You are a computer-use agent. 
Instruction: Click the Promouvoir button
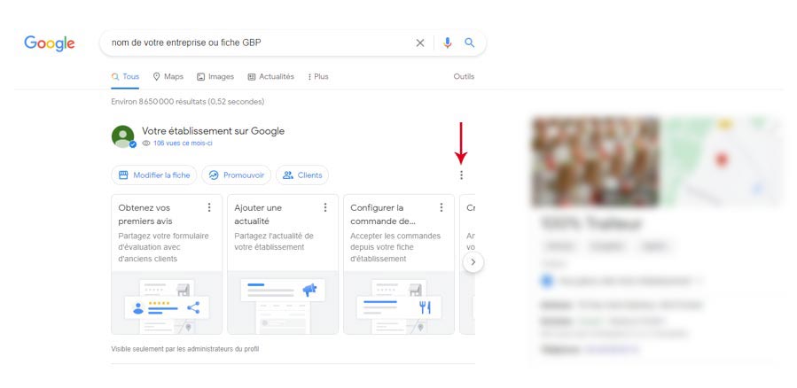237,175
